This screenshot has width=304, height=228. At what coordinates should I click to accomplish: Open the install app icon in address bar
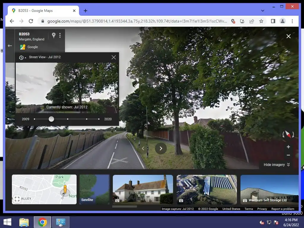[x=242, y=21]
